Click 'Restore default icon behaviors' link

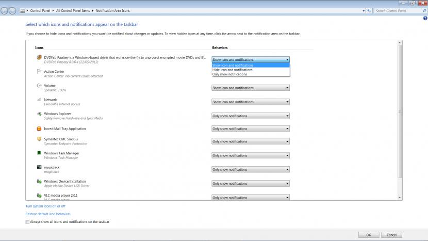click(48, 214)
